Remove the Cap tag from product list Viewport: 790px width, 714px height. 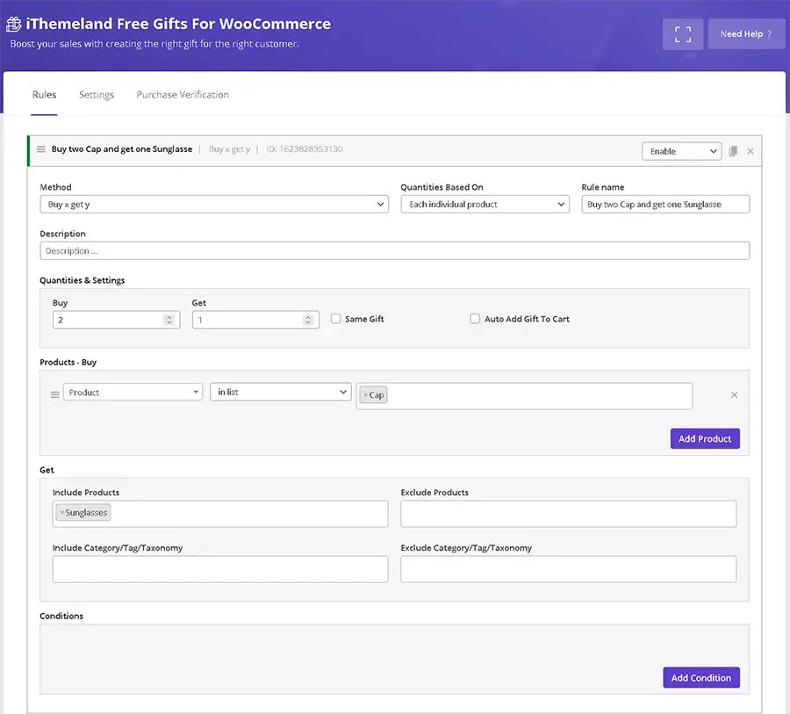366,395
